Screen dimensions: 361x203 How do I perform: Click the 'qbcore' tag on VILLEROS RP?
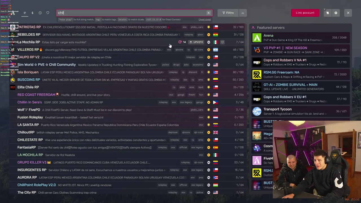pyautogui.click(x=179, y=50)
